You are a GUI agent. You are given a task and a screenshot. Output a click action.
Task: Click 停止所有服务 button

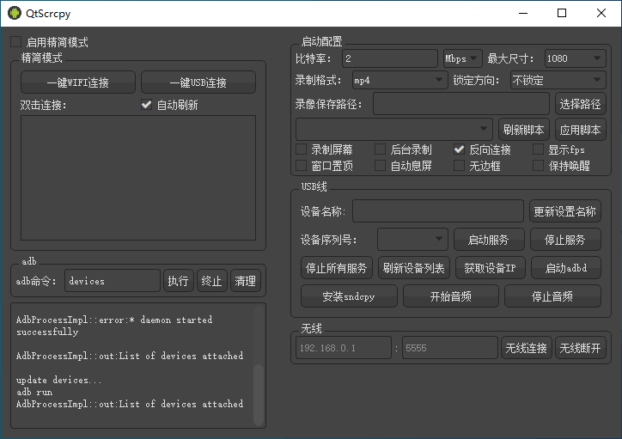(337, 268)
